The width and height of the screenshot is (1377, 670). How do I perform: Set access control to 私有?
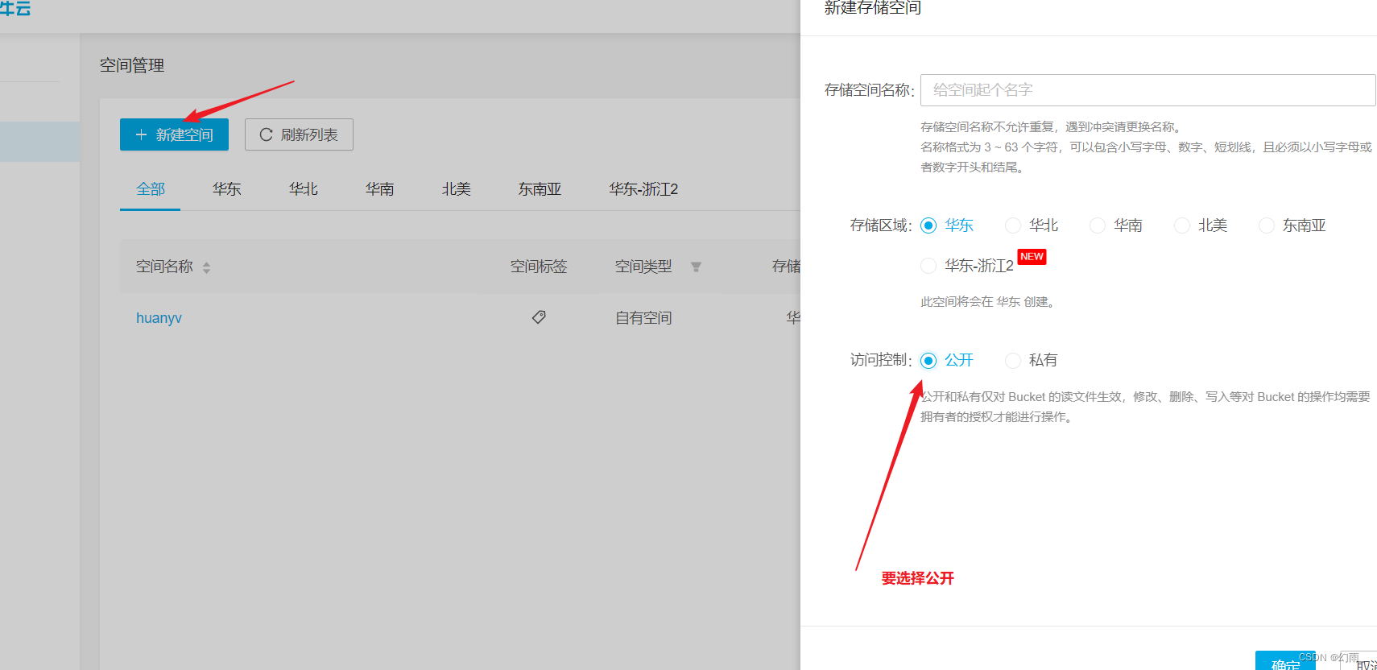(1013, 360)
